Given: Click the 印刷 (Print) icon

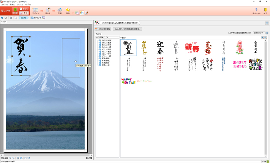Looking at the screenshot, I should coord(59,10).
